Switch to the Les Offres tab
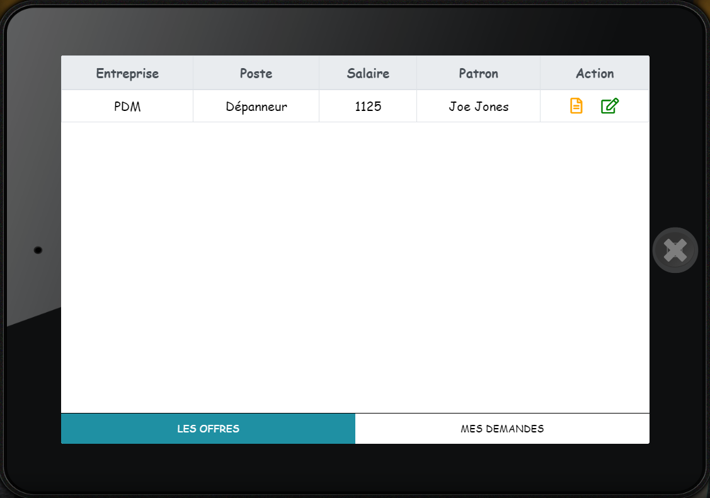The width and height of the screenshot is (710, 498). 209,429
